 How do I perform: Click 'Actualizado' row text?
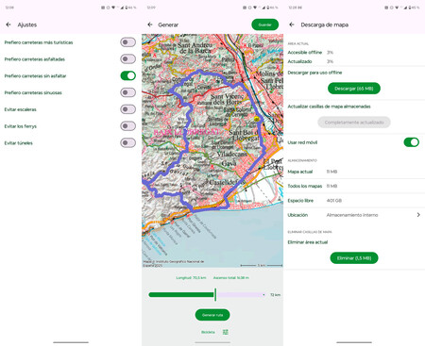point(299,61)
